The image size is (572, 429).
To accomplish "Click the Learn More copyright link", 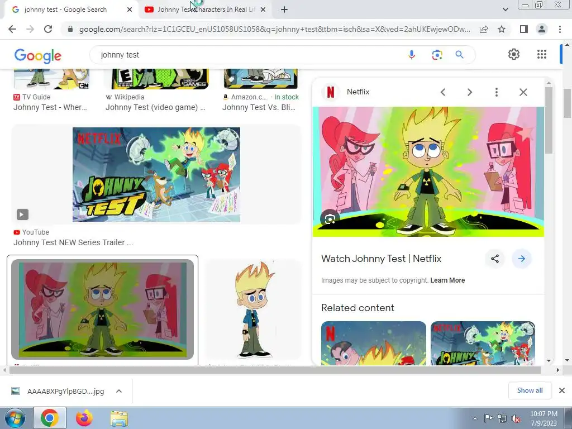I will (x=447, y=280).
